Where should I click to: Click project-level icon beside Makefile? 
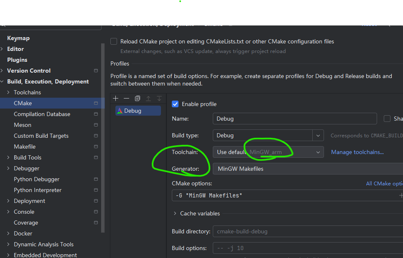click(x=96, y=147)
